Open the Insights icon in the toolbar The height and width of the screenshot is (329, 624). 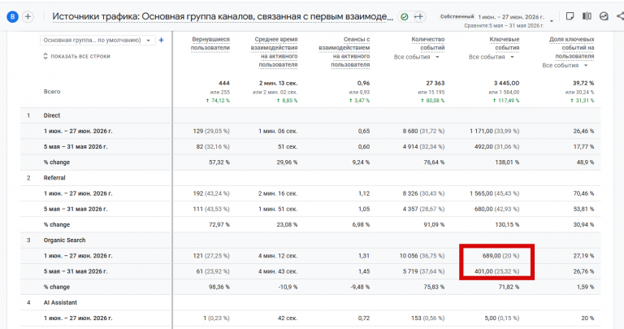pos(604,16)
